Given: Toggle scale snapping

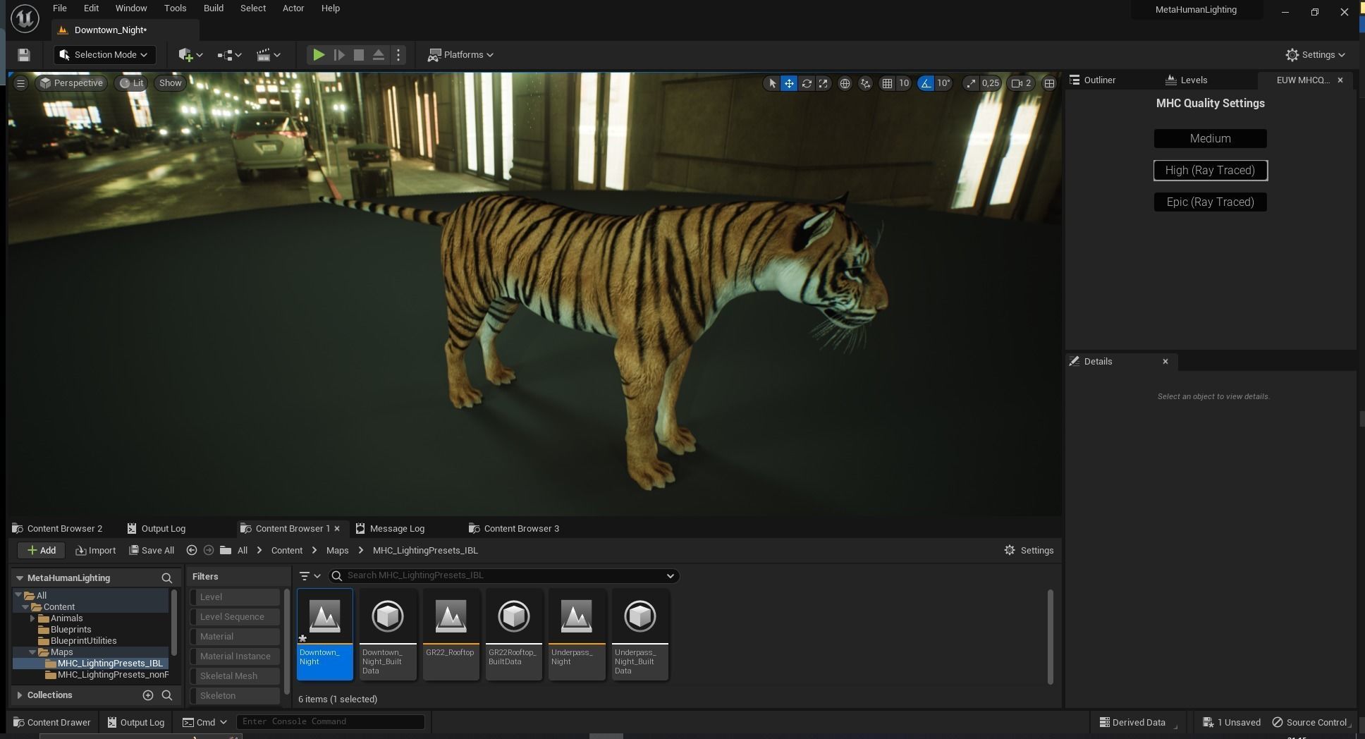Looking at the screenshot, I should [971, 83].
